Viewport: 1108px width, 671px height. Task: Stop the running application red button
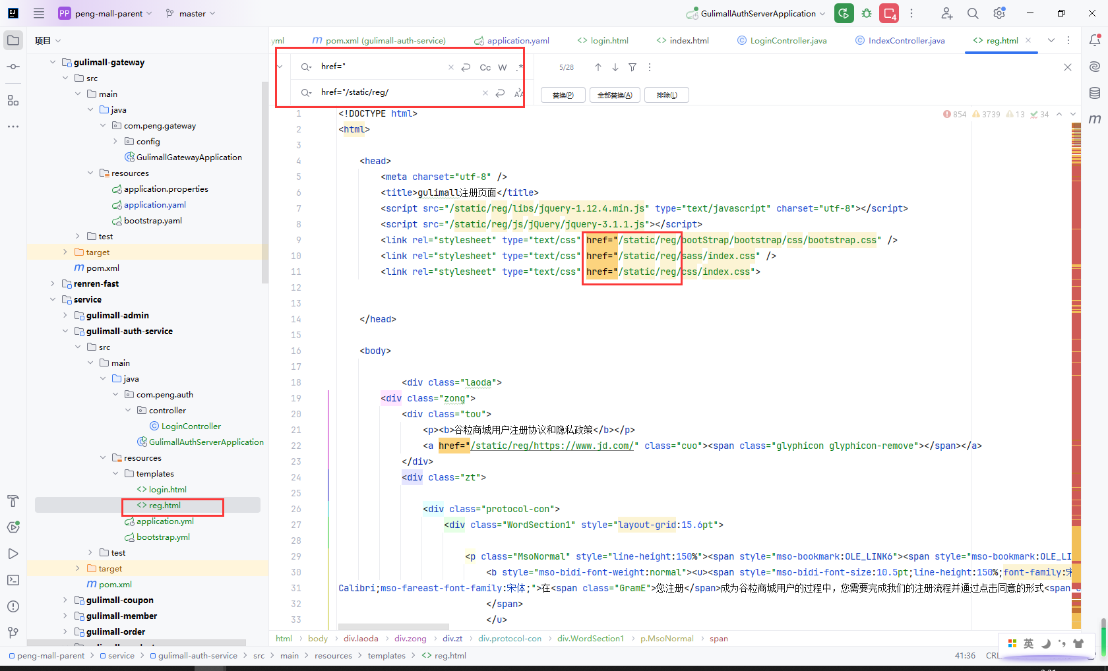pyautogui.click(x=889, y=13)
